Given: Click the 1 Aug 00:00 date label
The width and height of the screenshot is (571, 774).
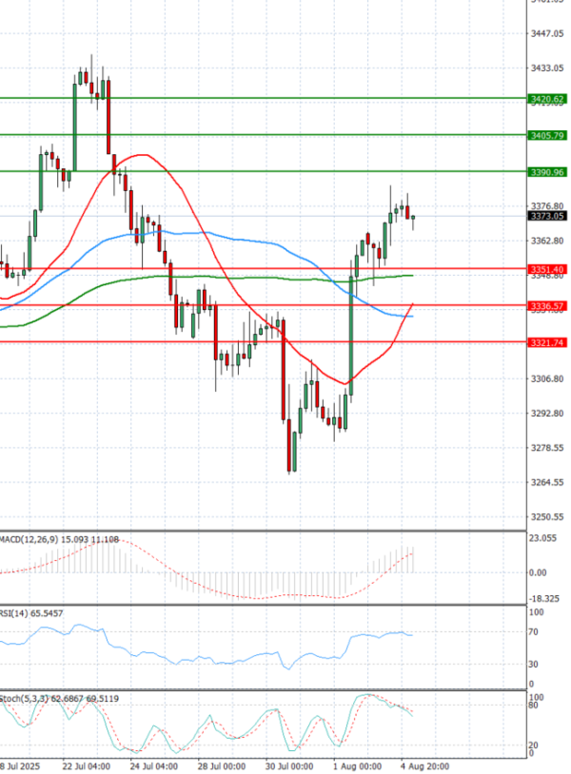Looking at the screenshot, I should [x=357, y=766].
